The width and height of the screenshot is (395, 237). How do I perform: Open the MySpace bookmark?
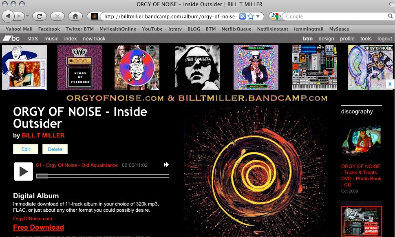(339, 29)
